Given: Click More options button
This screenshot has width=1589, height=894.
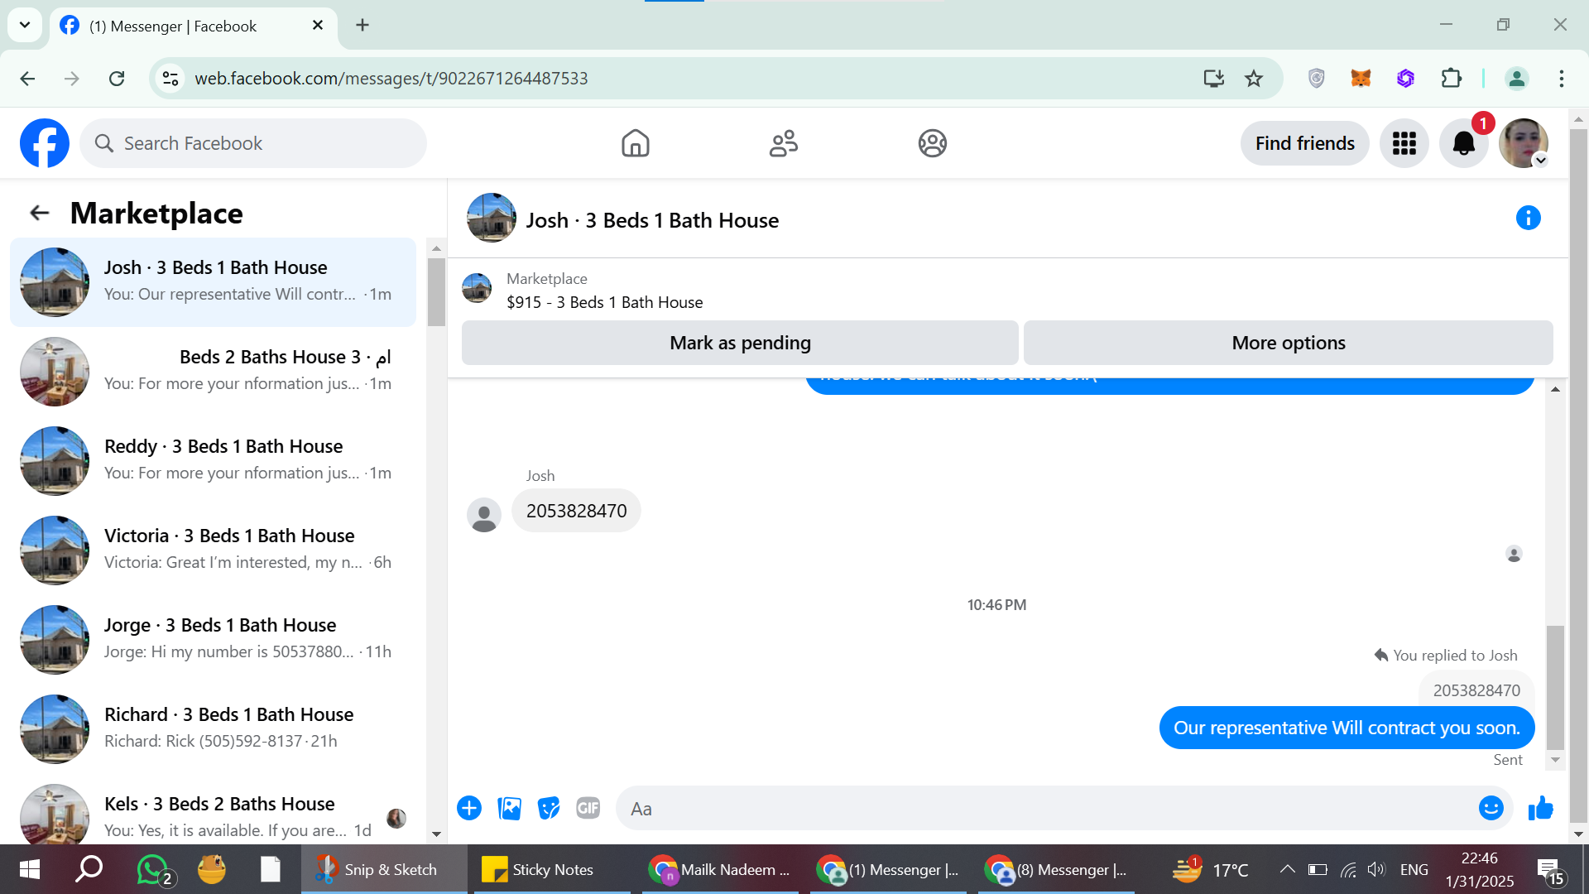Looking at the screenshot, I should click(x=1288, y=343).
